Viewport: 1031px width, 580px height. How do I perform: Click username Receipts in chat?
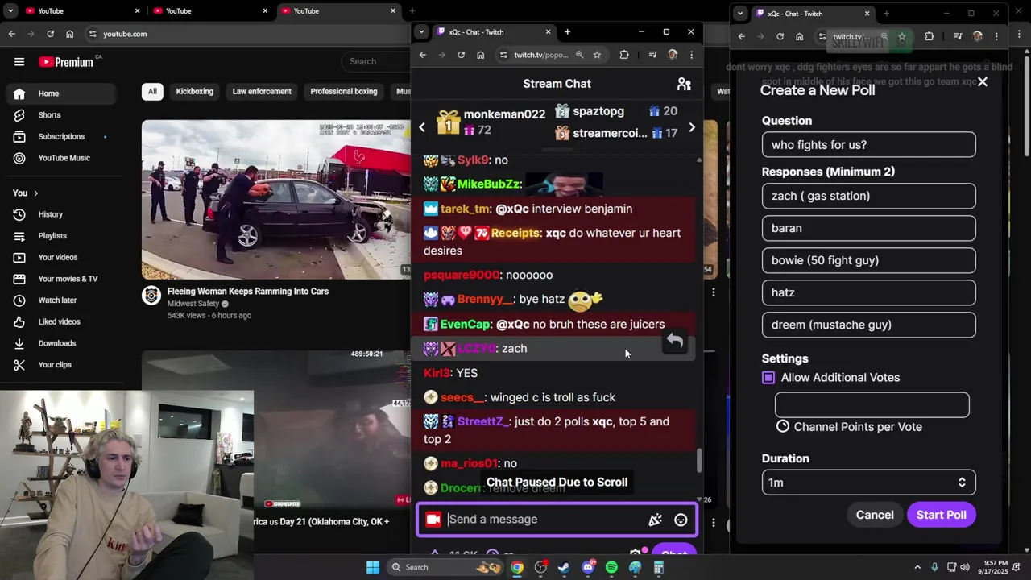(515, 233)
